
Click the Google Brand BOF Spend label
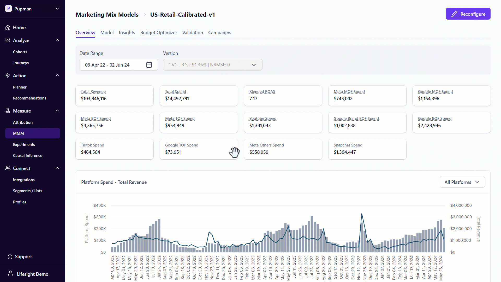[356, 119]
